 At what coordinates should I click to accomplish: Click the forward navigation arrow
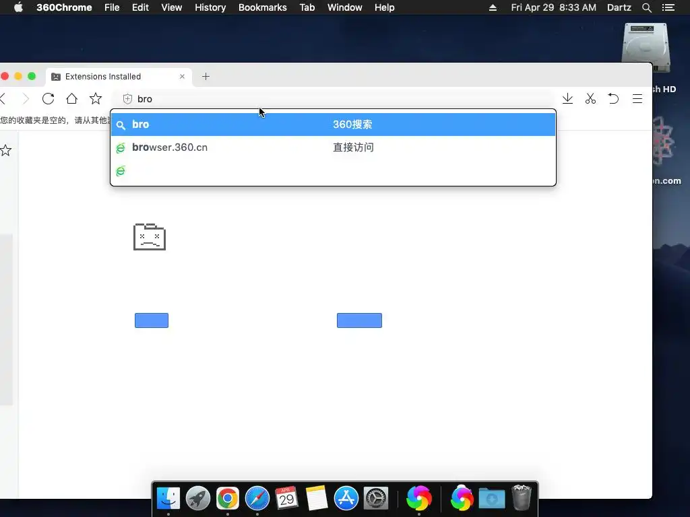coord(26,99)
